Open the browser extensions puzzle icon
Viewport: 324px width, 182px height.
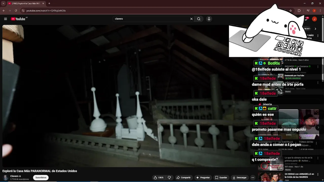(299, 11)
